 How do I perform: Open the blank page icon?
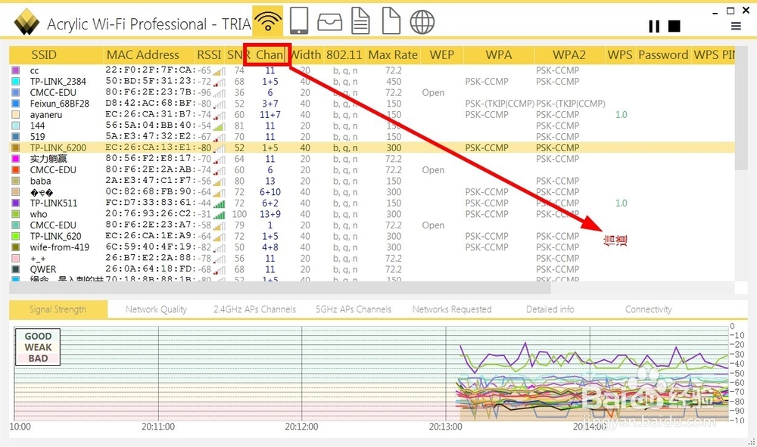[x=391, y=20]
